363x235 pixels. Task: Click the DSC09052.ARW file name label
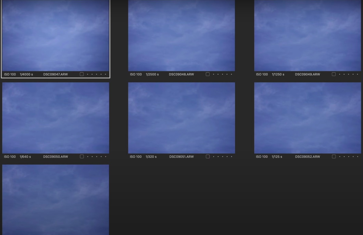(307, 157)
